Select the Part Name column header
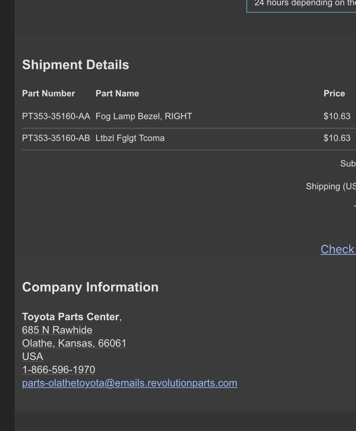 click(x=117, y=93)
